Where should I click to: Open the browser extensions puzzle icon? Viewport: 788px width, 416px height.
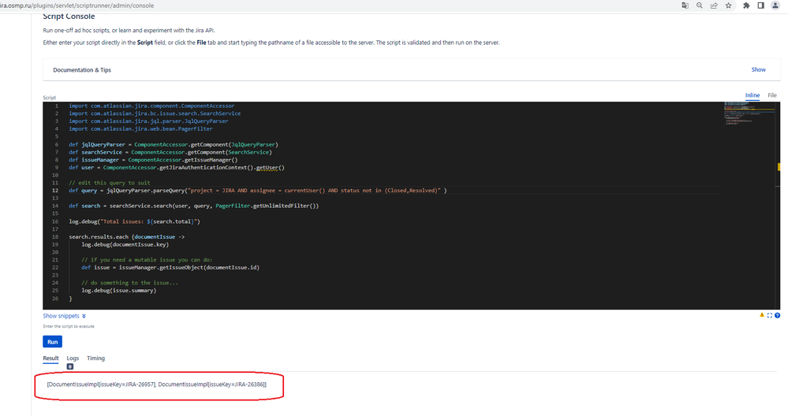pos(746,6)
